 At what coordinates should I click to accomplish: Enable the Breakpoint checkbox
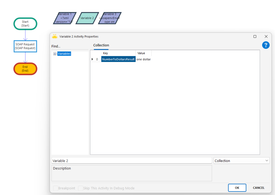pos(56,188)
